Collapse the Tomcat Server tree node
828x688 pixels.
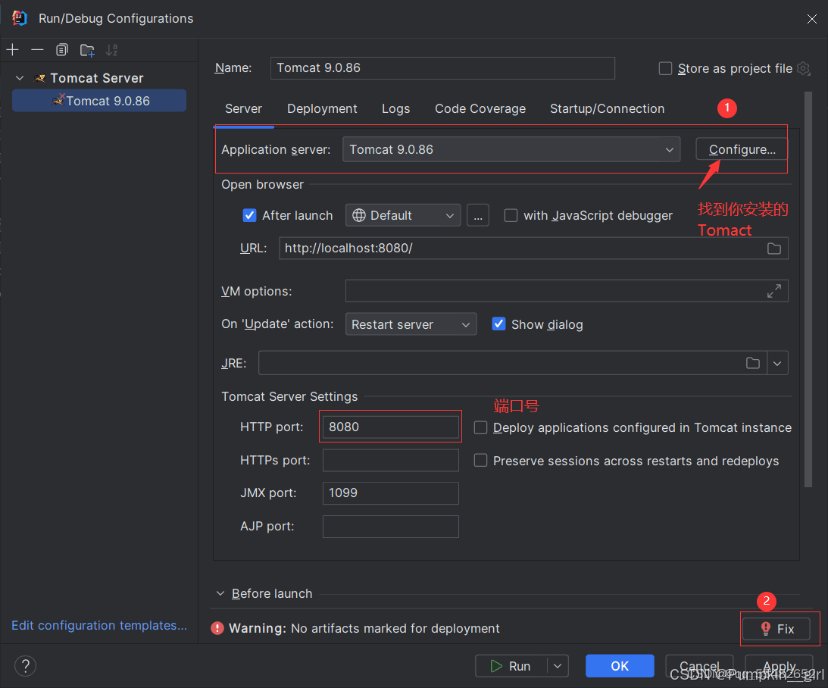click(20, 78)
